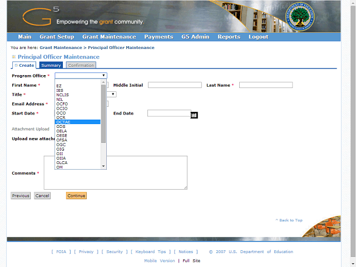Collapse the Program Office combo box
356x267 pixels.
point(103,75)
